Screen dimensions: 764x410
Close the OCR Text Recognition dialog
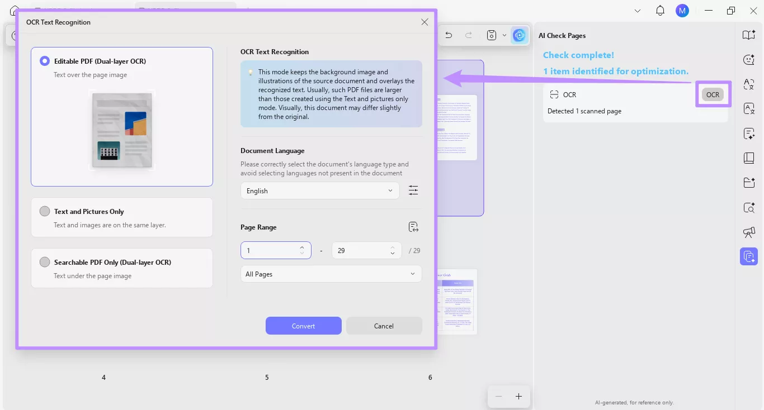tap(425, 22)
